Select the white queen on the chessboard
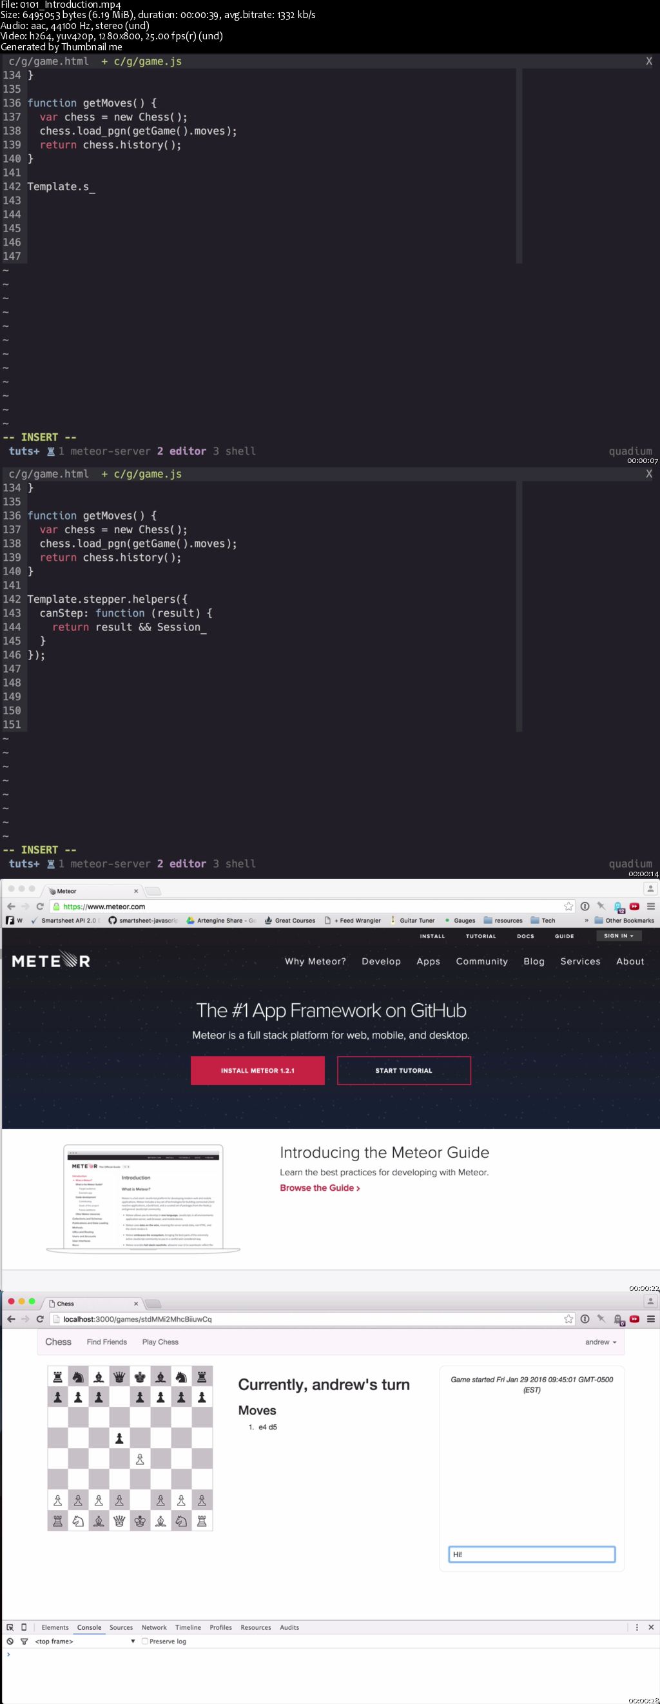This screenshot has width=660, height=1704. (119, 1521)
